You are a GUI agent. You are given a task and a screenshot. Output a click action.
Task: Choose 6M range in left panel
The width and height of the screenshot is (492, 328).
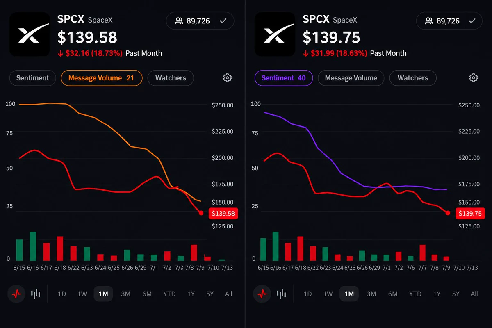point(147,294)
